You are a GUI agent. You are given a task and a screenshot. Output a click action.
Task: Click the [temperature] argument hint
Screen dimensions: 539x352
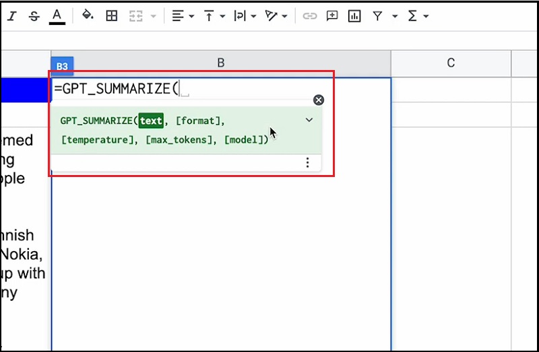pos(97,140)
